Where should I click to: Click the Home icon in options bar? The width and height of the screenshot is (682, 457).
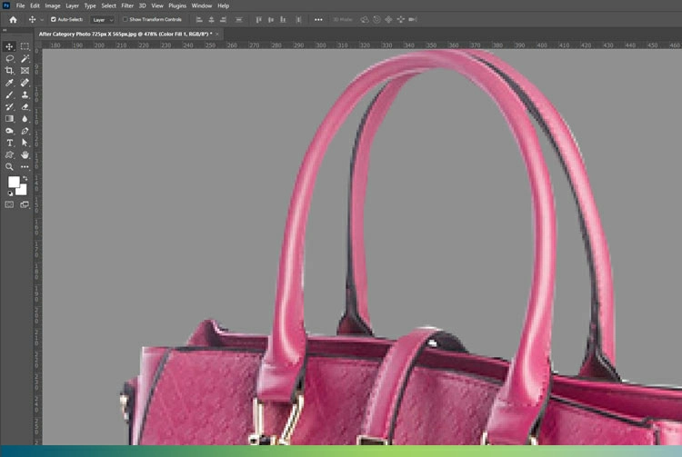coord(13,19)
